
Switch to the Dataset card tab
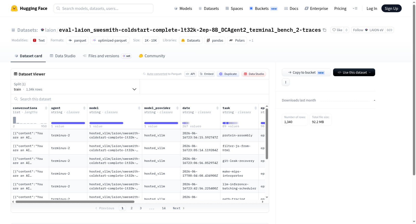(x=28, y=56)
